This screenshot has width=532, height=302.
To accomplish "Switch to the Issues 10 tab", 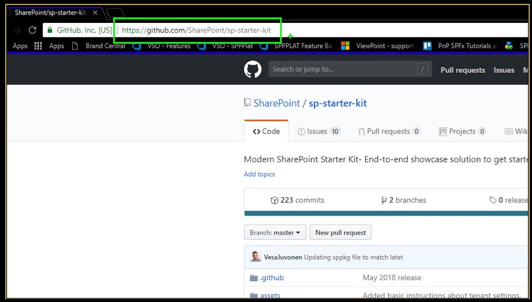I will [319, 132].
